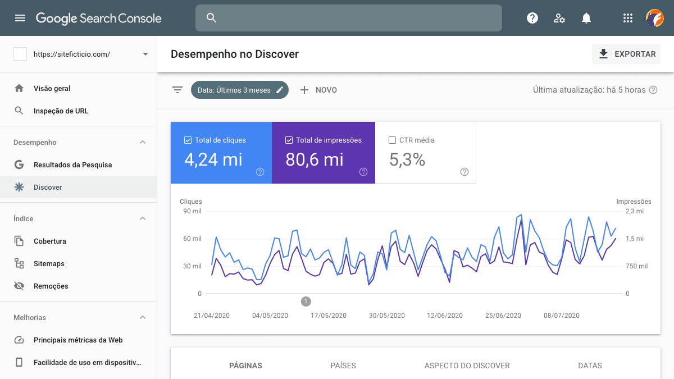Viewport: 674px width, 379px height.
Task: Focus the URL search input field
Action: 349,18
